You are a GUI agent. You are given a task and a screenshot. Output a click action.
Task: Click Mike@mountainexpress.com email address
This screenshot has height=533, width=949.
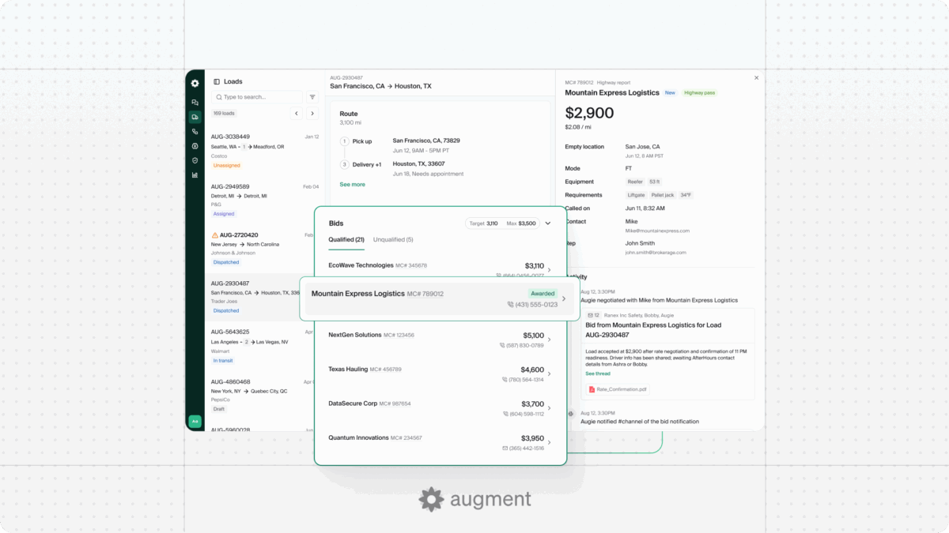click(x=657, y=231)
